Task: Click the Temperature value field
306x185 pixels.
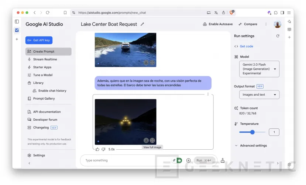Action: pyautogui.click(x=274, y=132)
